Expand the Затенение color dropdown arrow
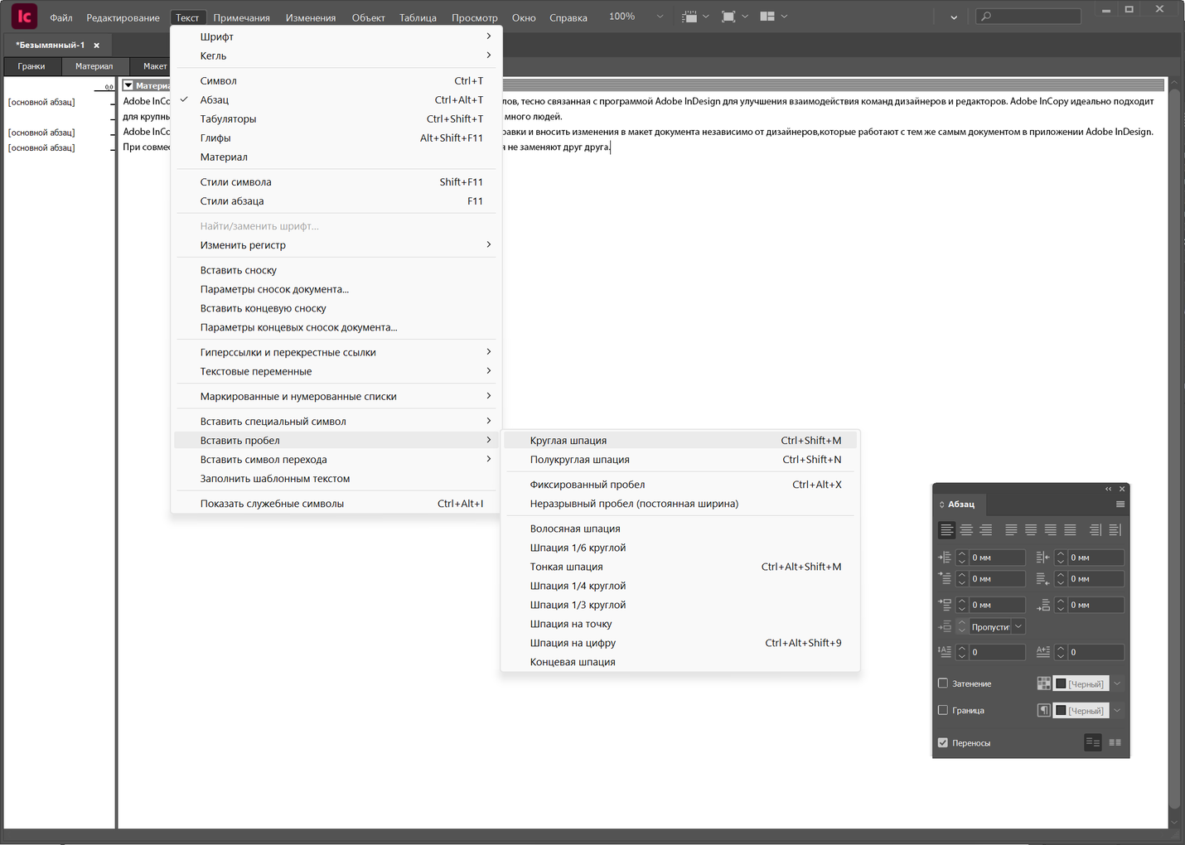 coord(1117,683)
